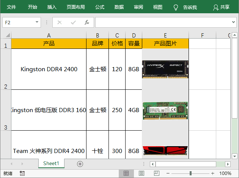Click the 产品 header cell
239x178 pixels.
tap(49, 44)
